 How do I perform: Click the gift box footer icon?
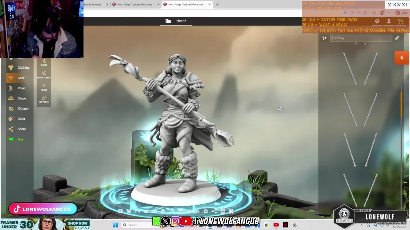point(223,211)
